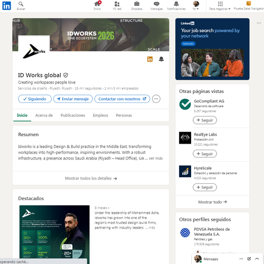
Task: Click the 1 mil-5 mil empleados link
Action: click(121, 88)
